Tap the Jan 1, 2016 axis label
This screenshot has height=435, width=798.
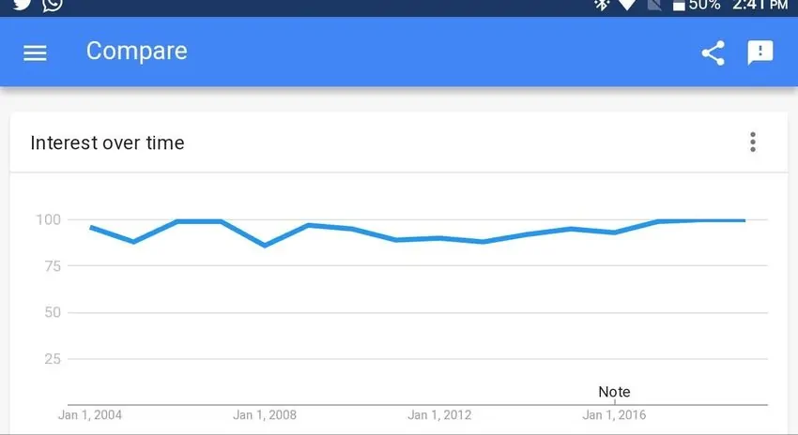point(614,414)
